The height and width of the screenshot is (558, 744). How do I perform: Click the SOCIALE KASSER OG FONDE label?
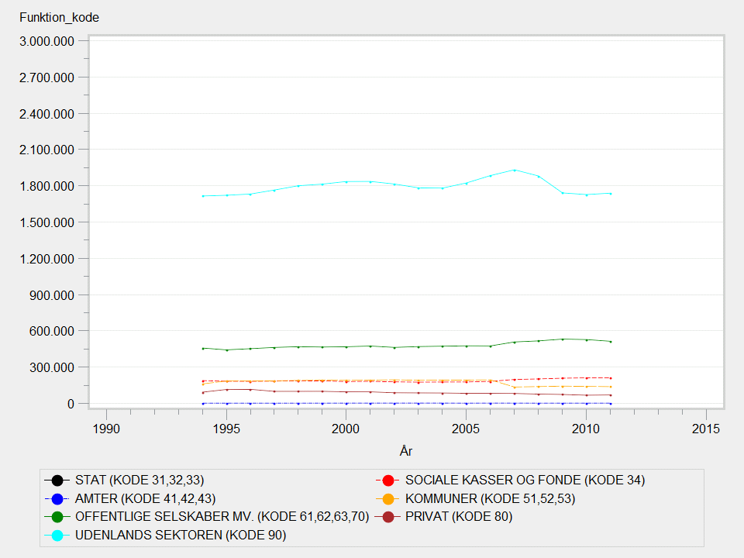click(525, 480)
